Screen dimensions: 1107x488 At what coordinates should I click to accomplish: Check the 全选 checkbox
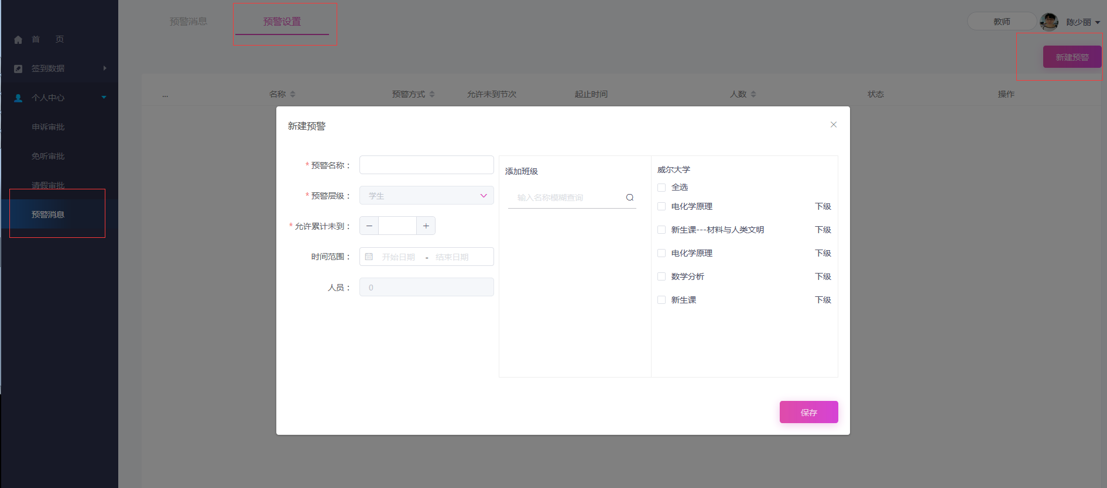pos(662,188)
